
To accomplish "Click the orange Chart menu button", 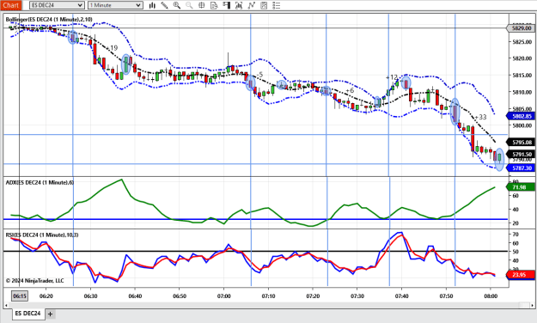I will [x=11, y=5].
